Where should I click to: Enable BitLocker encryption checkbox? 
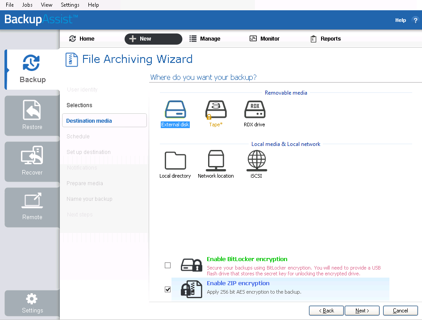coord(167,266)
